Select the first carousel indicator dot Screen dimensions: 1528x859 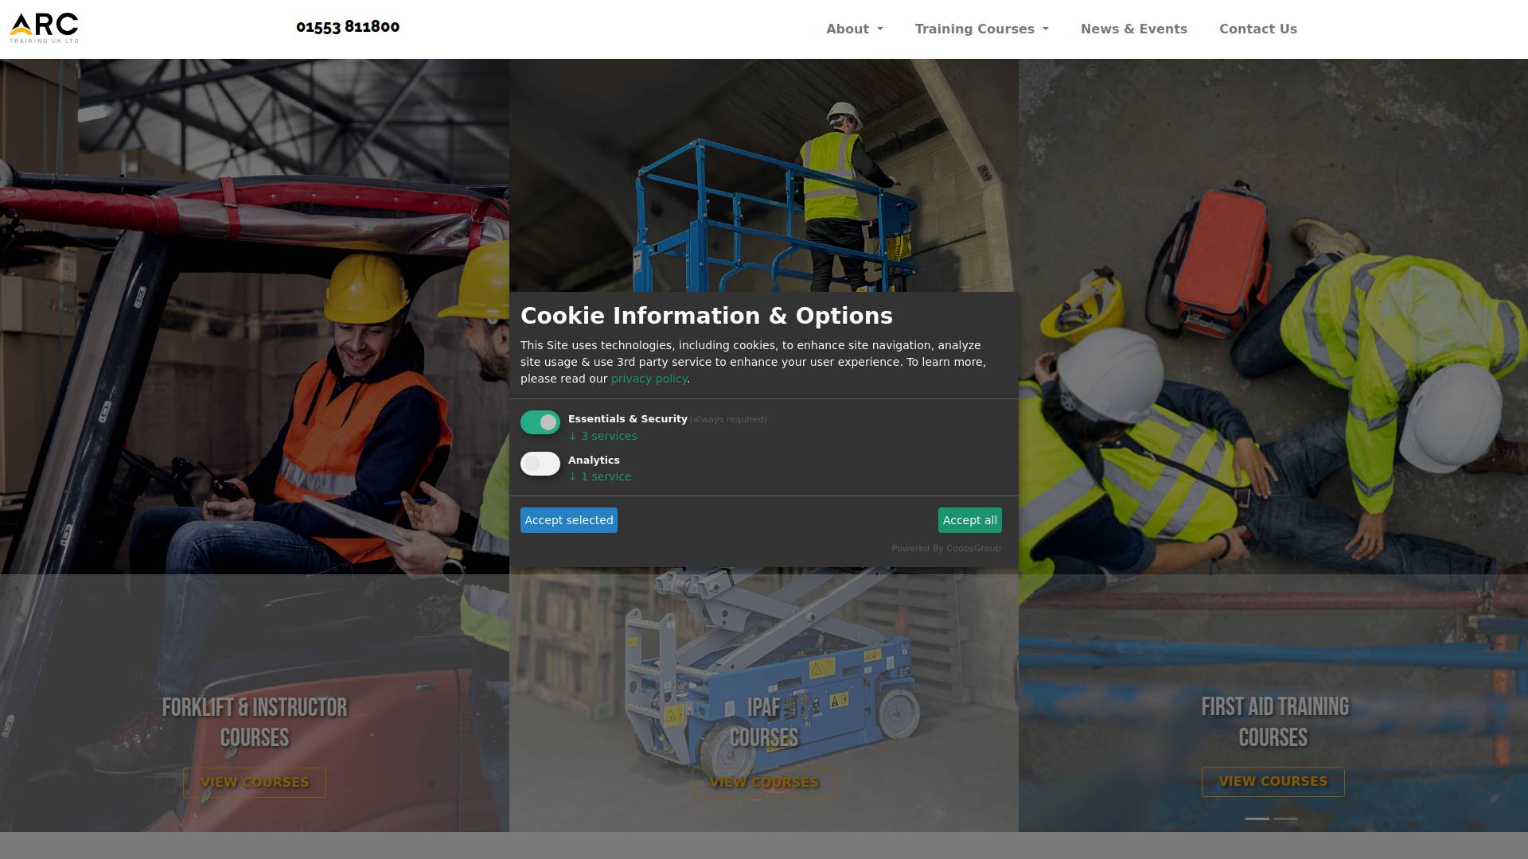(x=1256, y=818)
